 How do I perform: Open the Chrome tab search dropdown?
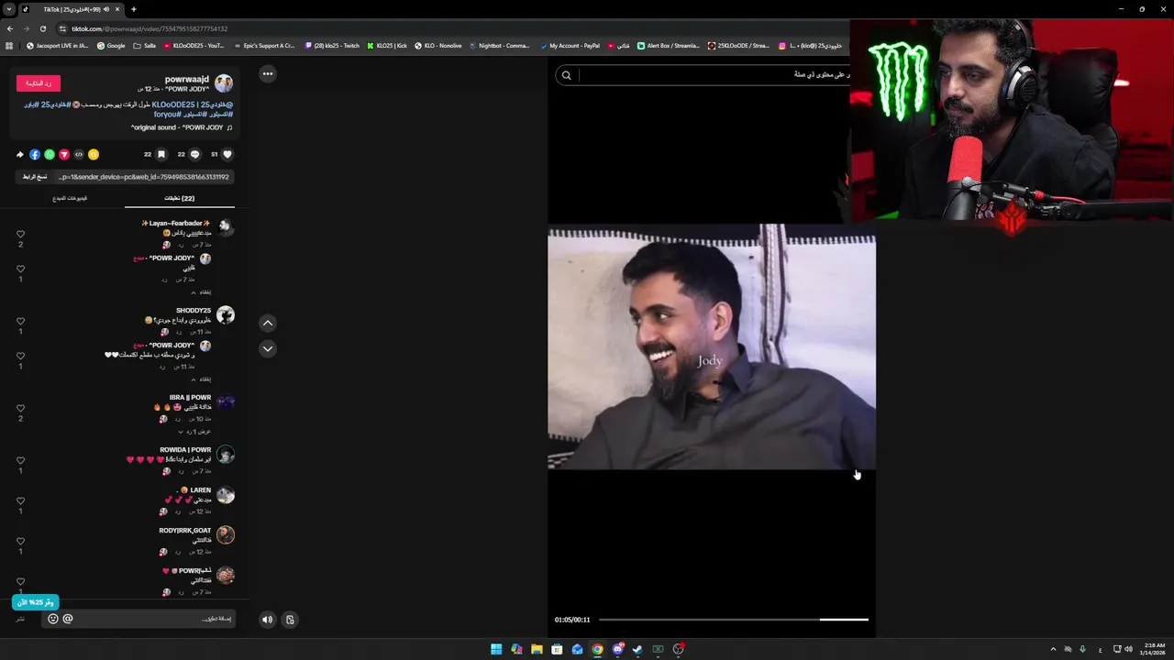tap(9, 9)
